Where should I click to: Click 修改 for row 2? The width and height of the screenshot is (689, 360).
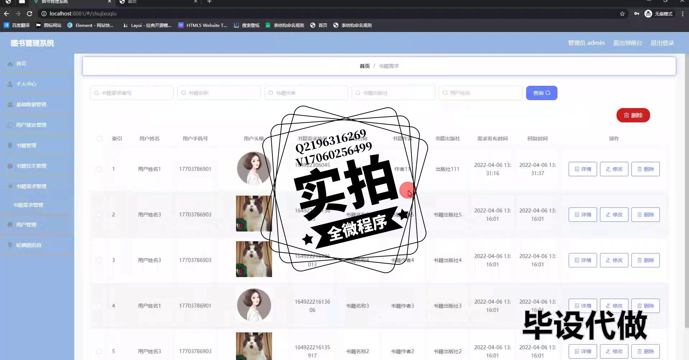[x=614, y=215]
